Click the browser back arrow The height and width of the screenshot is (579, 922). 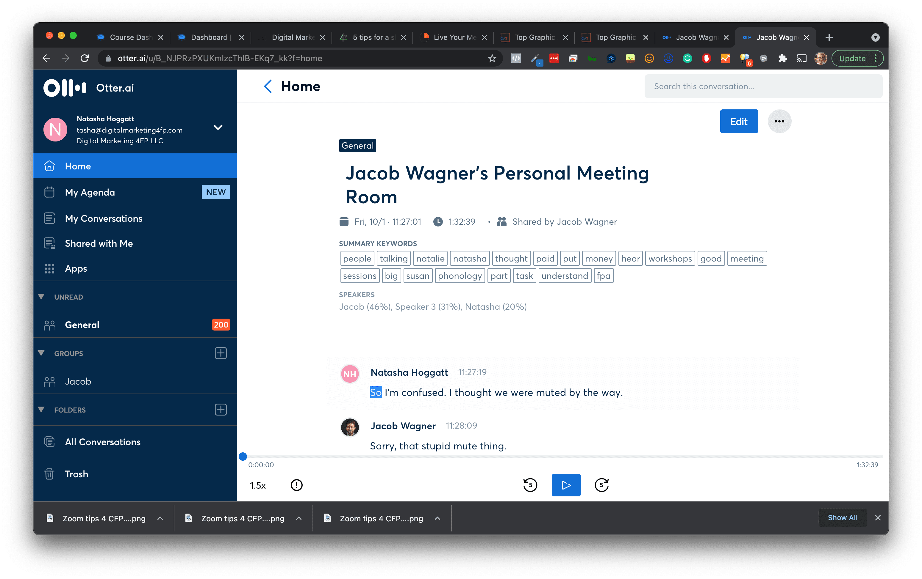(46, 58)
